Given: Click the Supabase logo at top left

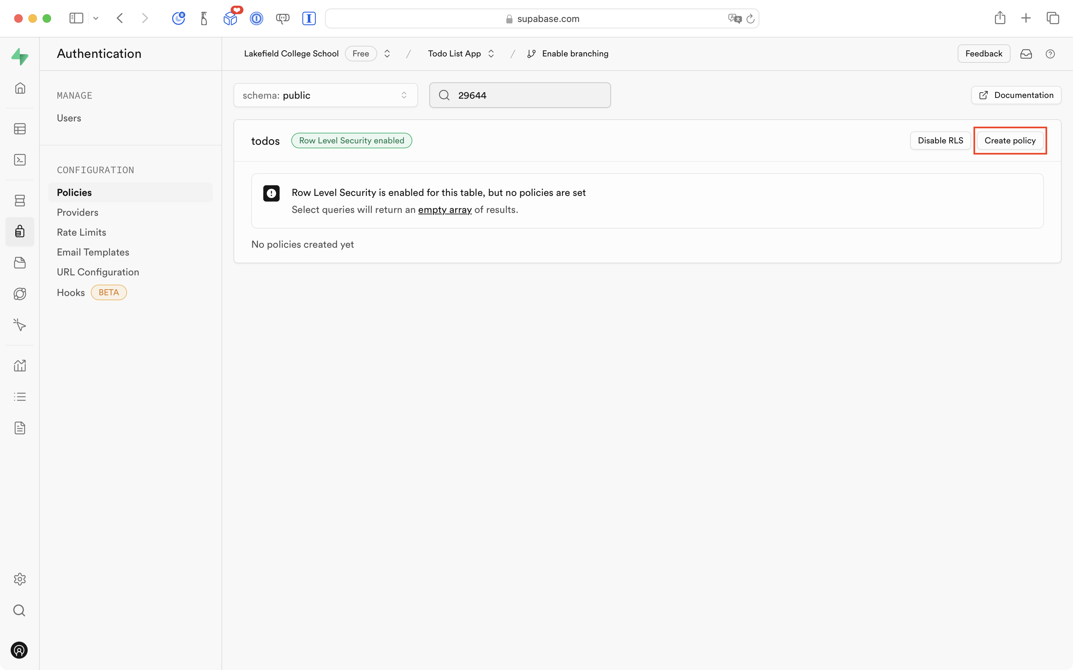Looking at the screenshot, I should pyautogui.click(x=20, y=56).
